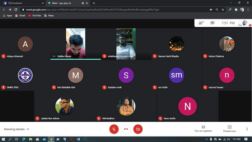Toggle the microphone mute button
The width and height of the screenshot is (252, 142).
pyautogui.click(x=114, y=129)
